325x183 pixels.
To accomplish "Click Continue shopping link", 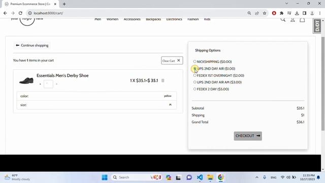I will click(x=32, y=45).
